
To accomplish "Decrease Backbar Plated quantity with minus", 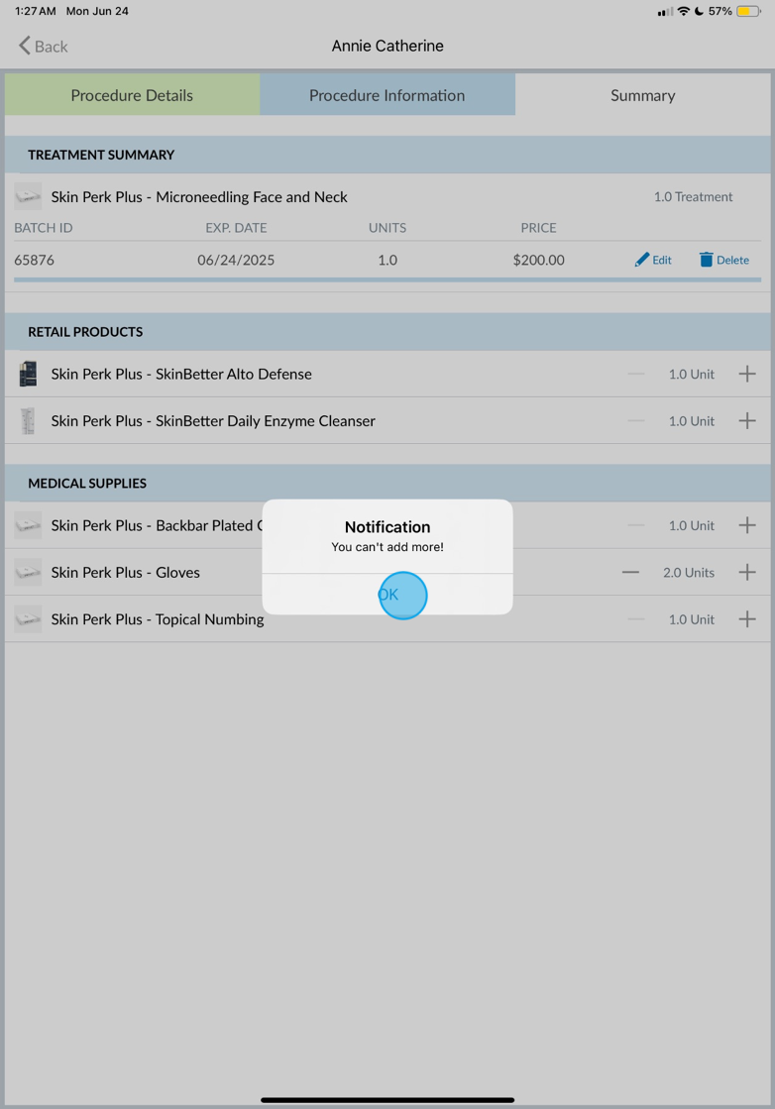I will 635,525.
